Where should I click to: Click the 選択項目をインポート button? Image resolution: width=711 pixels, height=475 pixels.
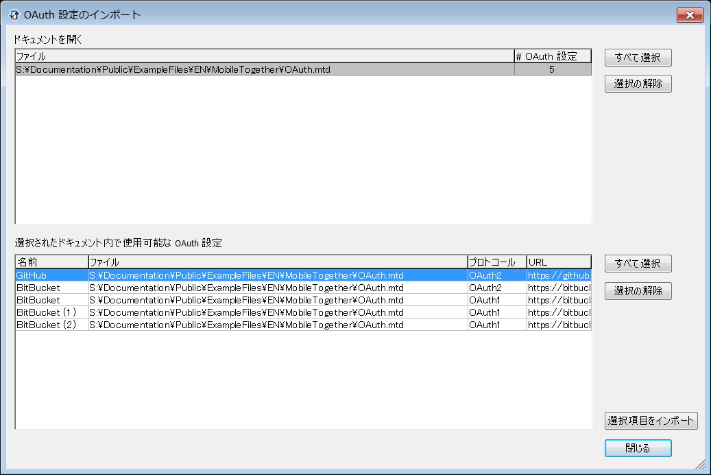[651, 421]
